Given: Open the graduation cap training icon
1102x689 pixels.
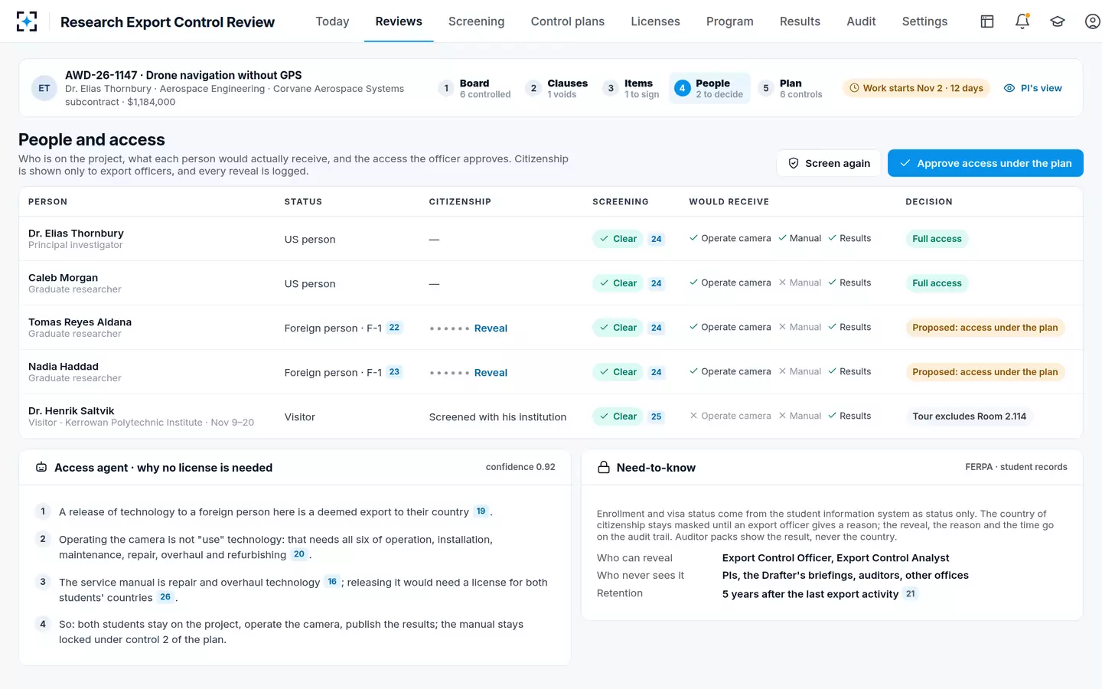Looking at the screenshot, I should (1058, 21).
